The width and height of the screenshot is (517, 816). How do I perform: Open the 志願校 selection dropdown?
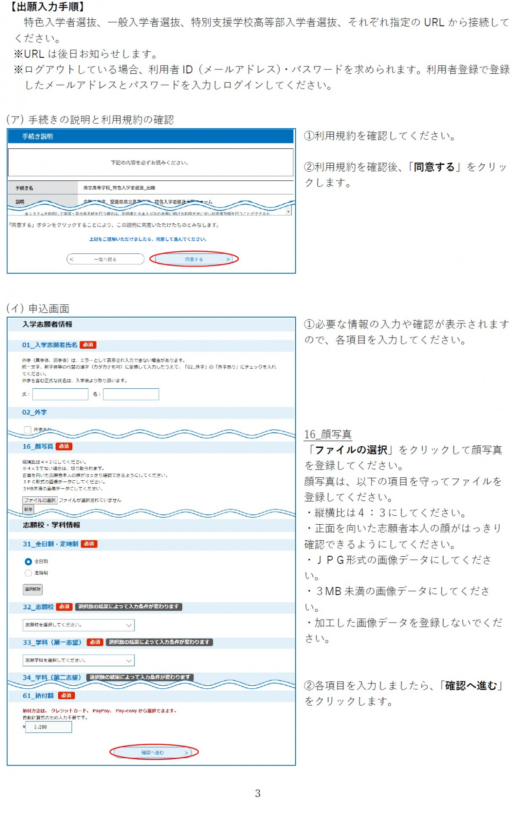(78, 625)
